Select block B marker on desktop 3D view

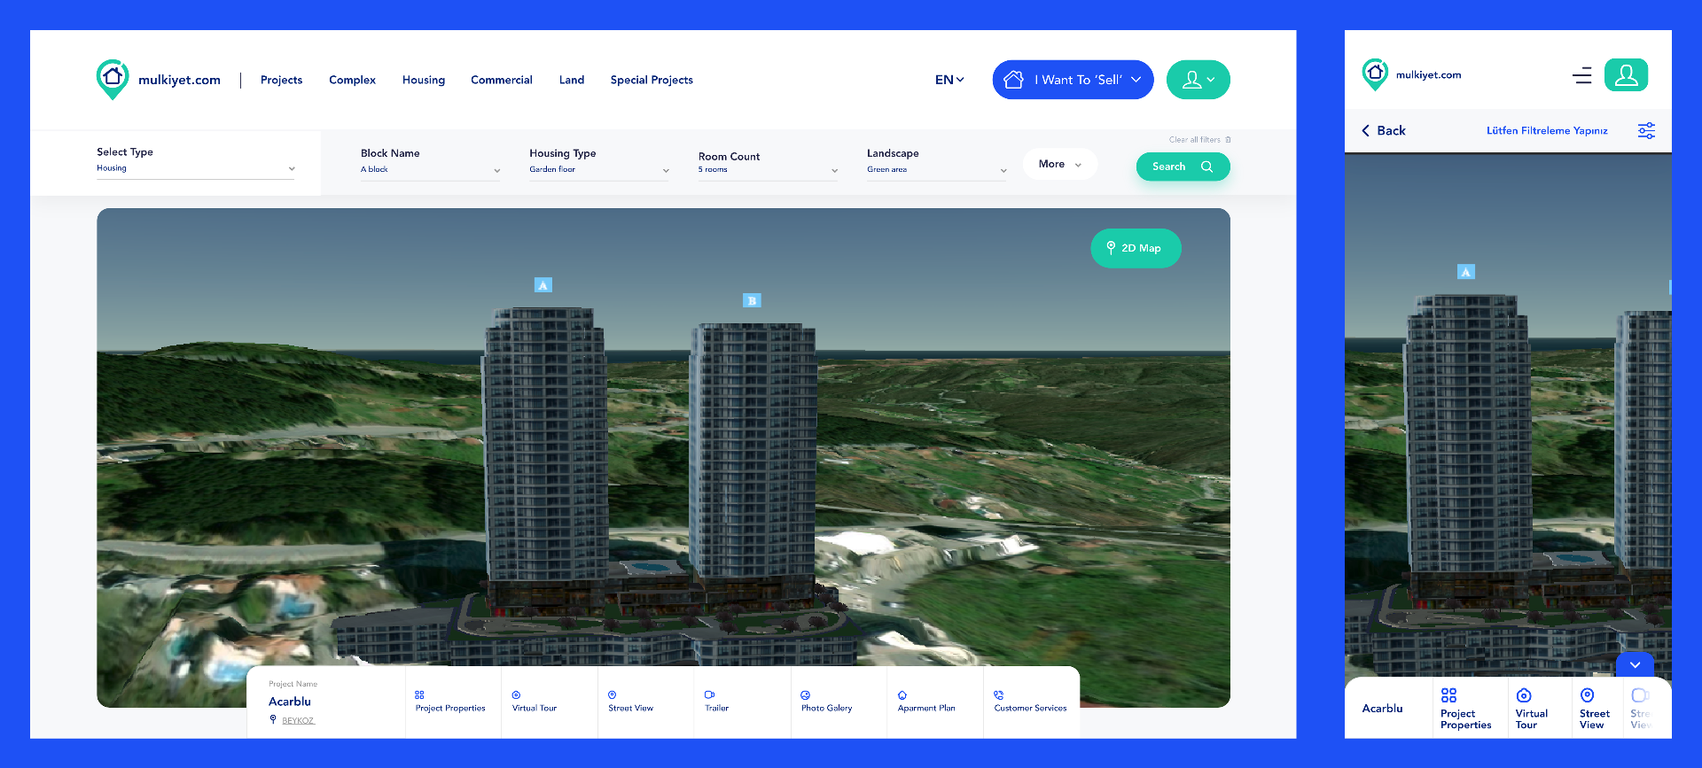(x=752, y=300)
